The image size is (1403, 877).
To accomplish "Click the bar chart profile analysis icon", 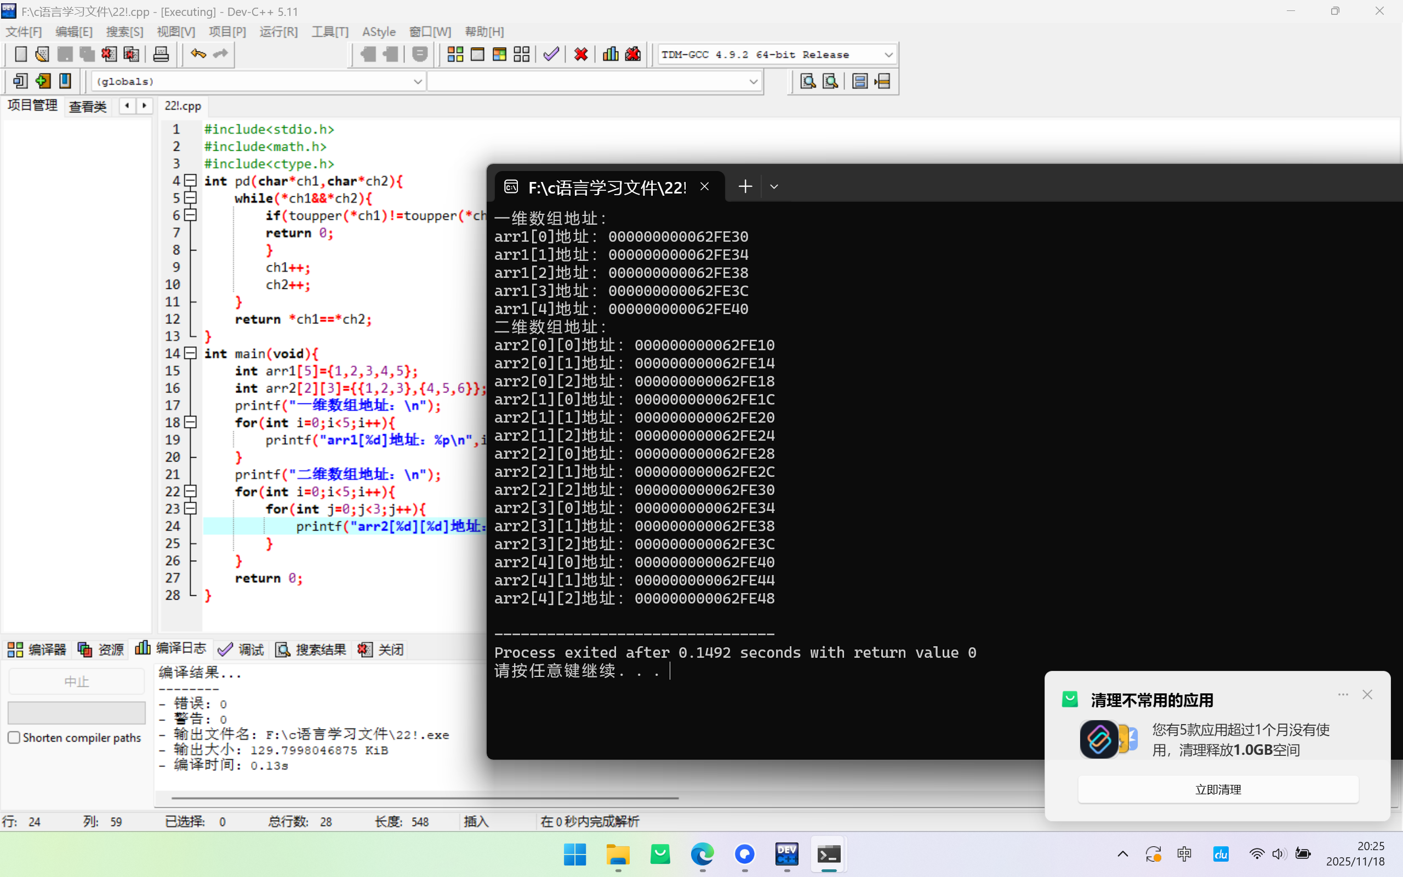I will point(610,54).
